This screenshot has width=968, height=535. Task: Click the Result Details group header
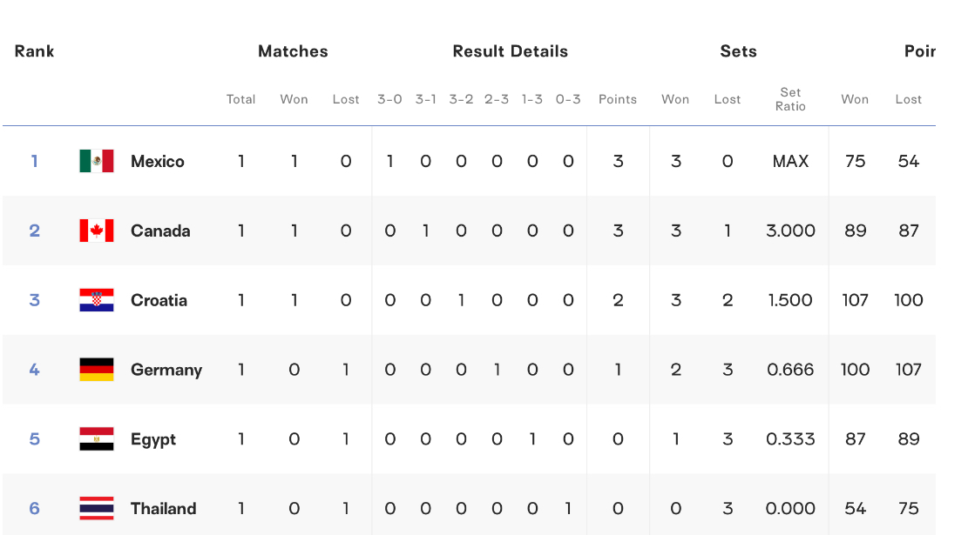511,51
